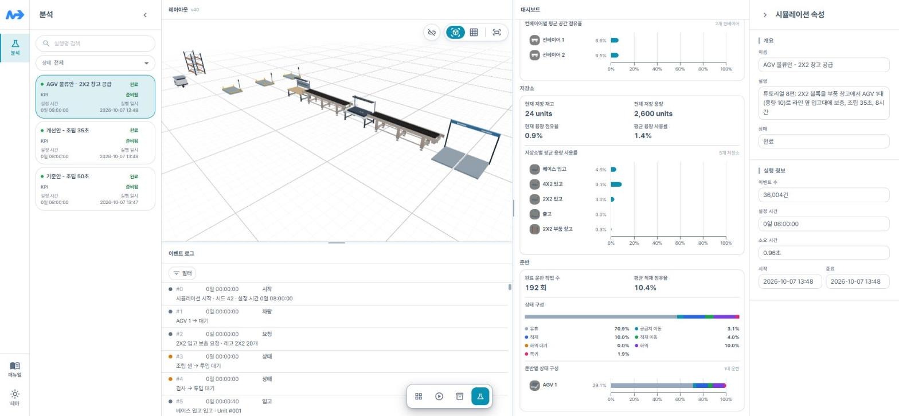The height and width of the screenshot is (416, 899).
Task: Switch layout to grid view
Action: tap(474, 33)
